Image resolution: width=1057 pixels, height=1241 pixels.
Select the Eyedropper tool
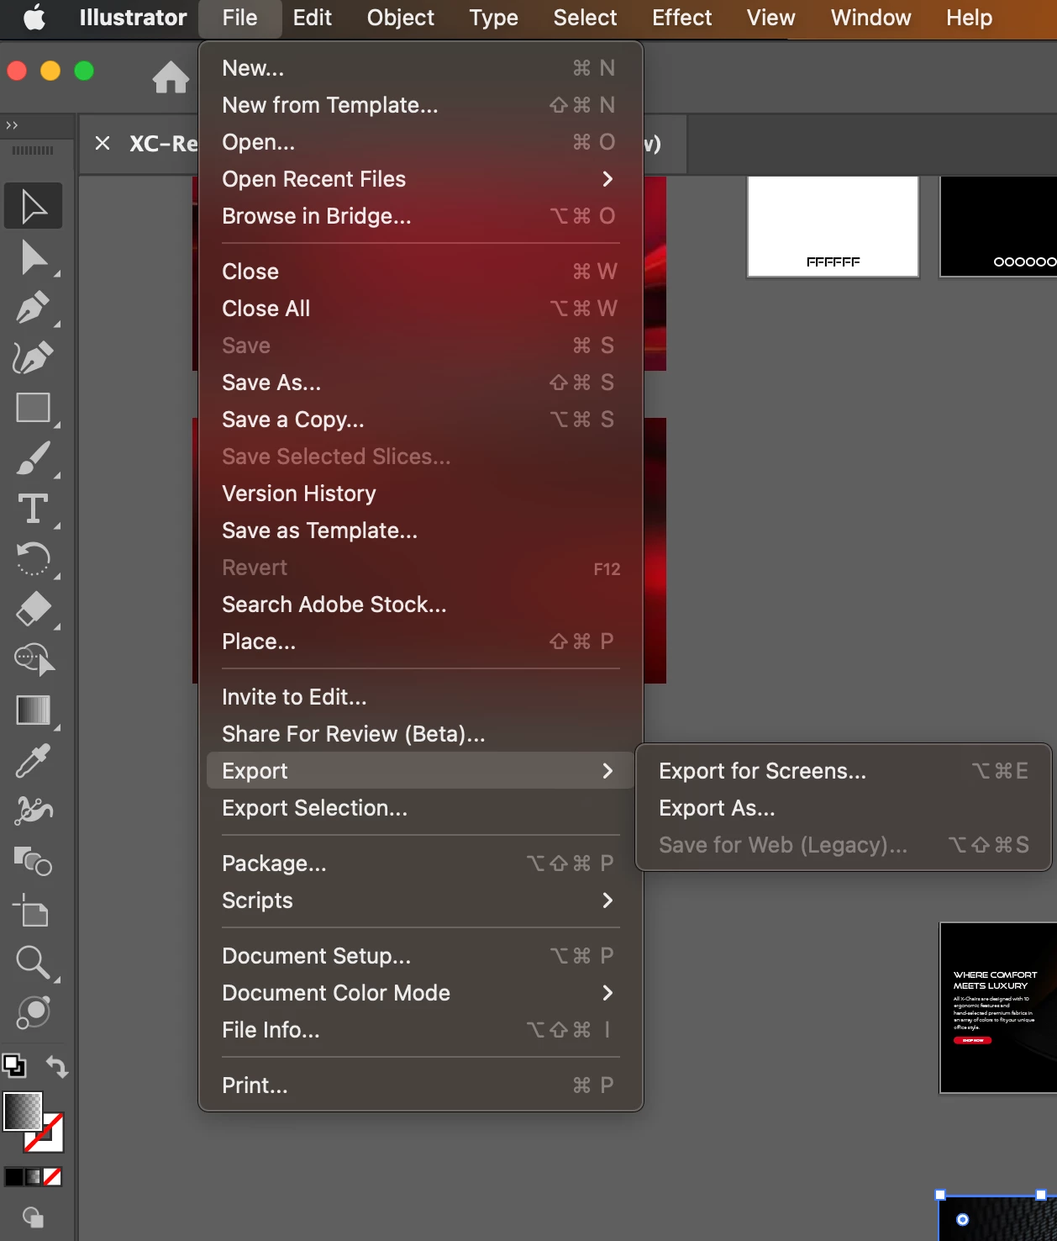click(x=34, y=761)
